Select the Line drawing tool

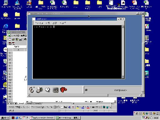pos(47,107)
